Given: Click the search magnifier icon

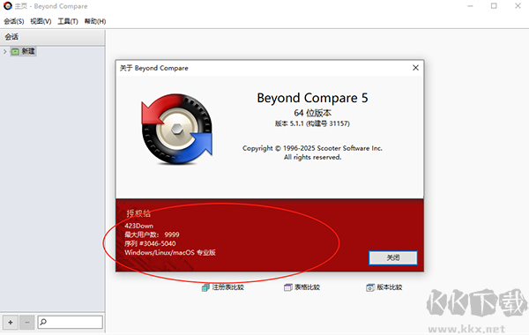Looking at the screenshot, I should (x=43, y=322).
